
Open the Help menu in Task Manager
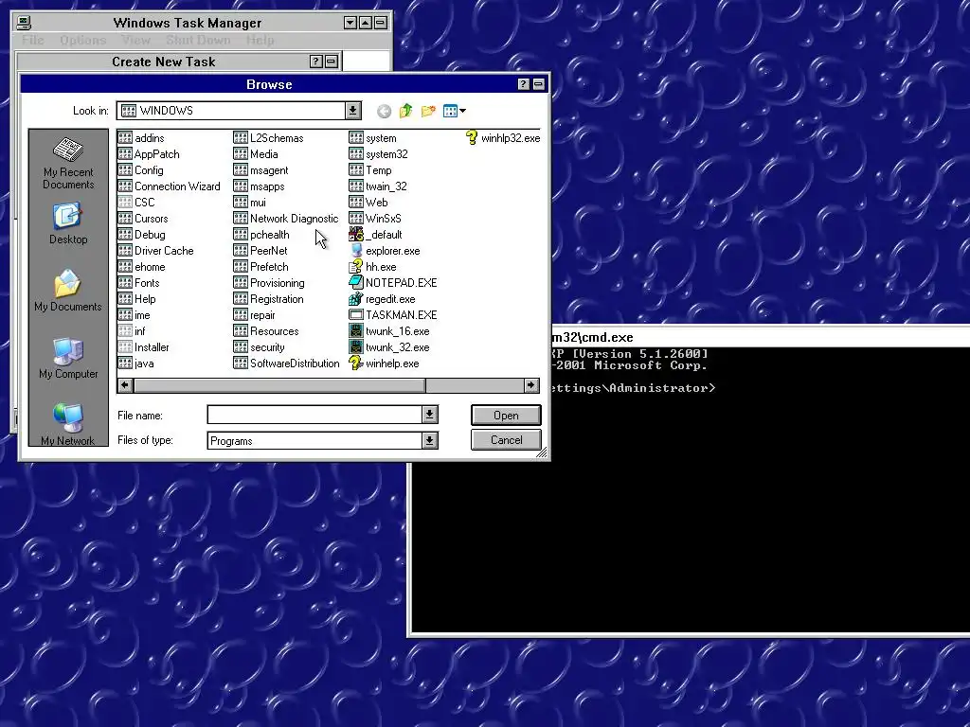point(260,40)
